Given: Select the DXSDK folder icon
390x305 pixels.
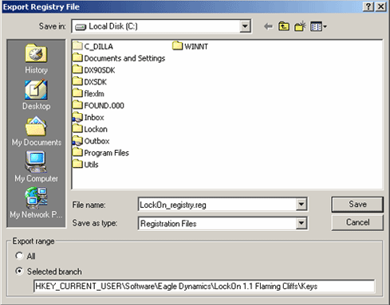Looking at the screenshot, I should 77,81.
